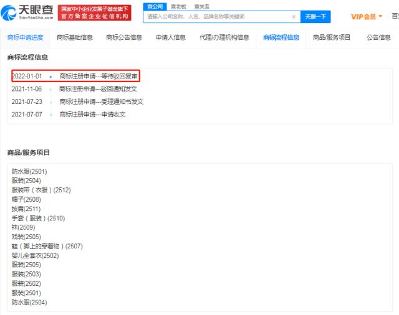Open the 商品/服务项目 tab
The width and height of the screenshot is (399, 315).
click(332, 37)
